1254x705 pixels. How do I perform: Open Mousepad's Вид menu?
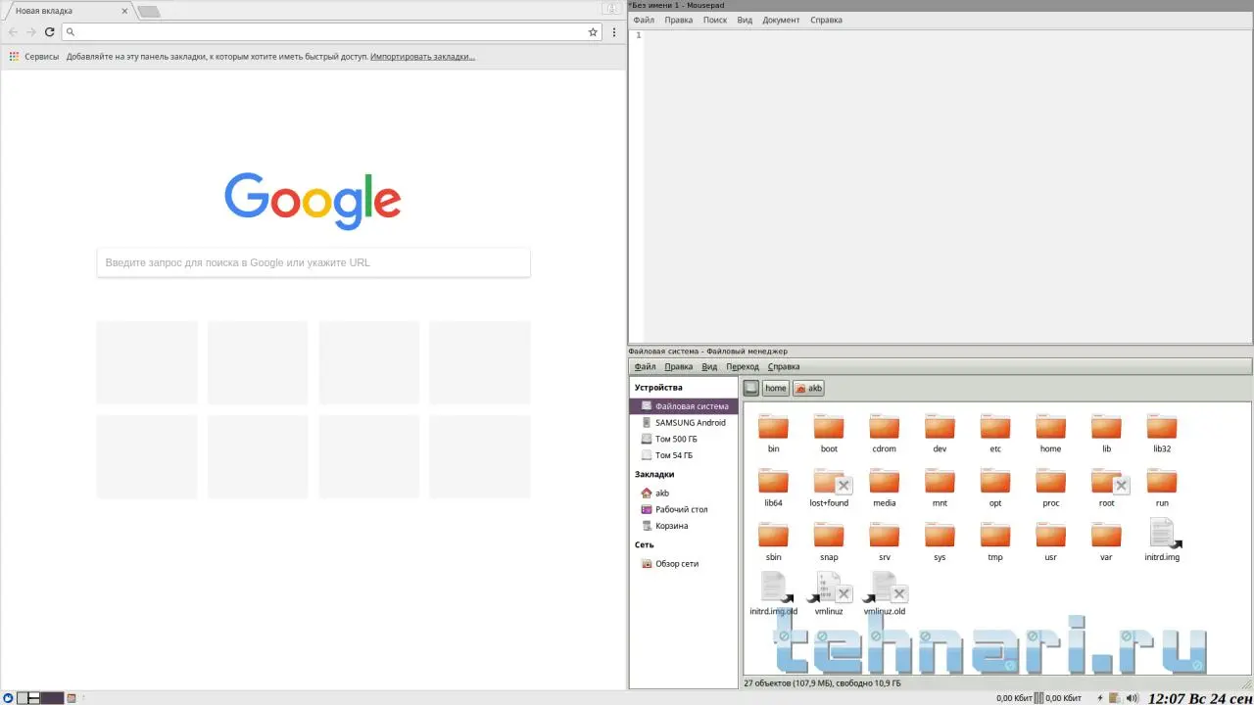point(745,20)
